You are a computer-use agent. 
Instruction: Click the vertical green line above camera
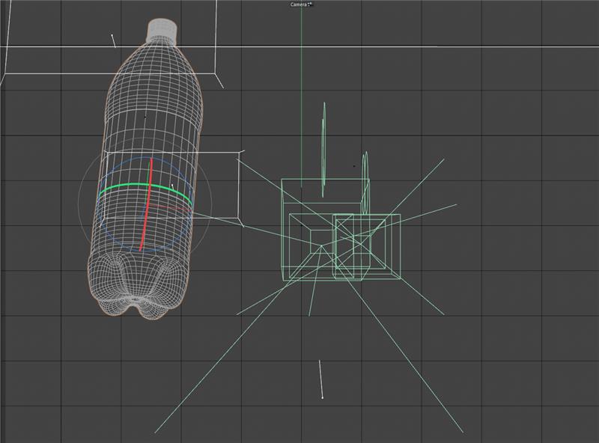point(302,75)
